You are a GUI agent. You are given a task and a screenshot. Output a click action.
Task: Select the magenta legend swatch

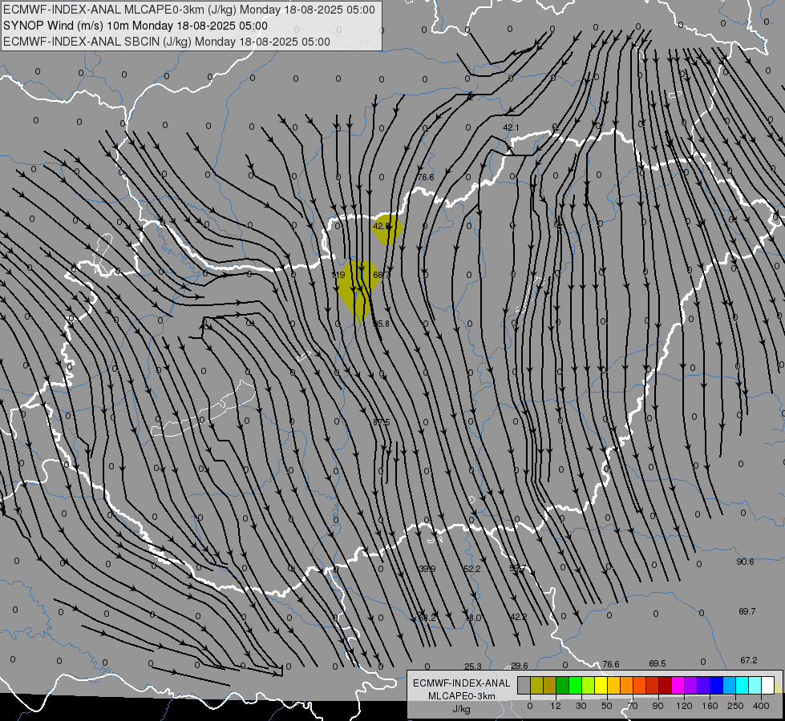point(678,686)
